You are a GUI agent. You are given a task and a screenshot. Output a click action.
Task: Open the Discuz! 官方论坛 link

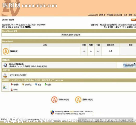coord(17,64)
